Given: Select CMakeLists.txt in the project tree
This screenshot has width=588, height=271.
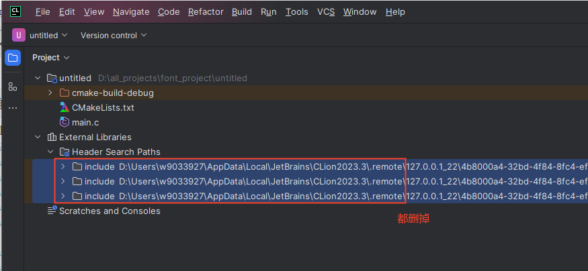Looking at the screenshot, I should click(103, 108).
